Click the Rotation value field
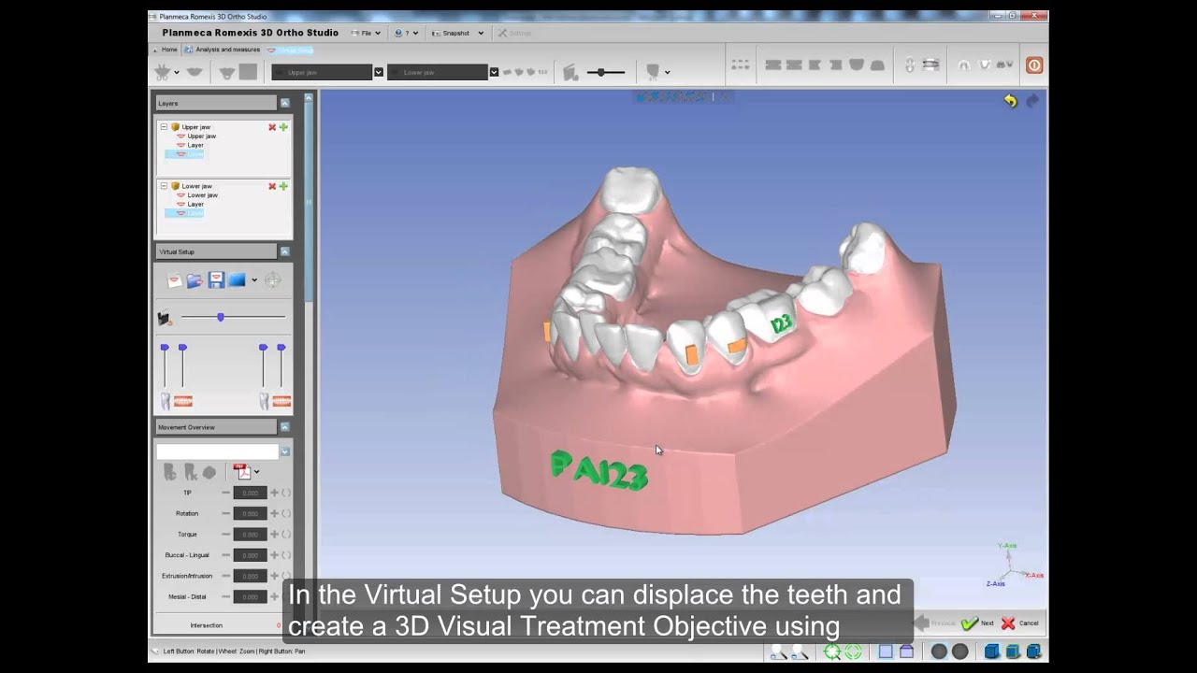Screen dimensions: 1197x673 (x=250, y=513)
